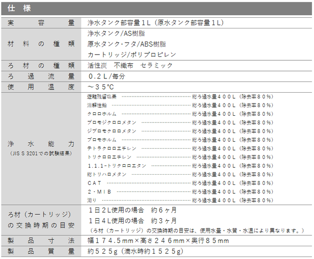Click 遊離残留塩素 substance name
The height and width of the screenshot is (259, 314).
[102, 97]
